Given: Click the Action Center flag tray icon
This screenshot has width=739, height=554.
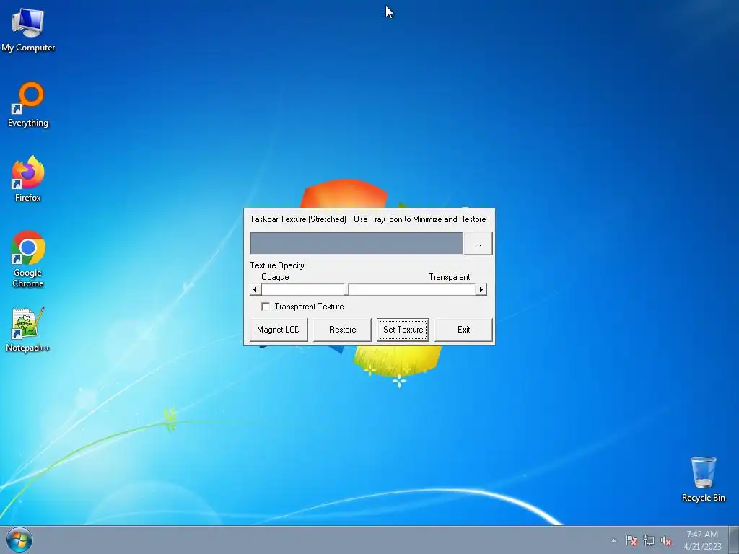Looking at the screenshot, I should pyautogui.click(x=631, y=541).
